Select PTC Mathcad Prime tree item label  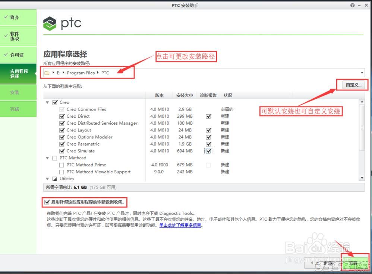[x=86, y=165]
